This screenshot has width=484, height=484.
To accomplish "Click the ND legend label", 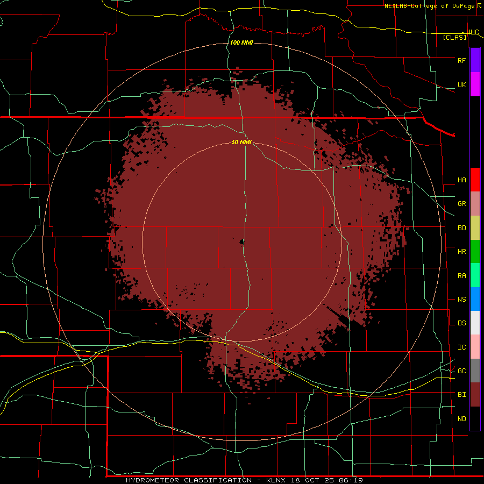I will point(461,419).
